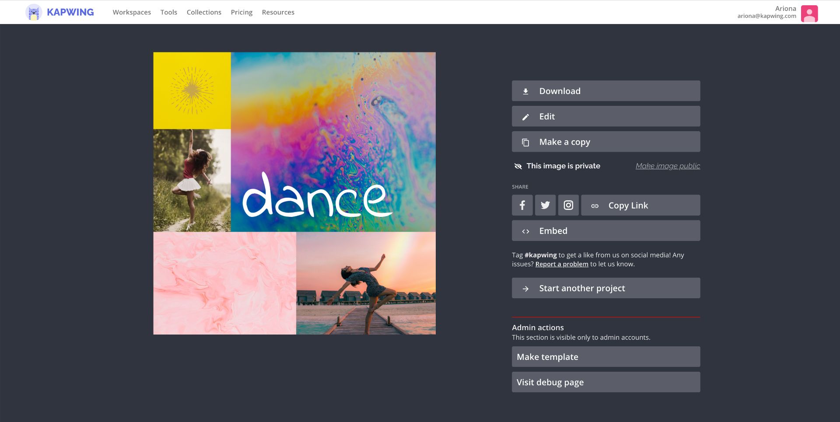This screenshot has height=422, width=840.
Task: Click the Facebook share icon
Action: 522,205
